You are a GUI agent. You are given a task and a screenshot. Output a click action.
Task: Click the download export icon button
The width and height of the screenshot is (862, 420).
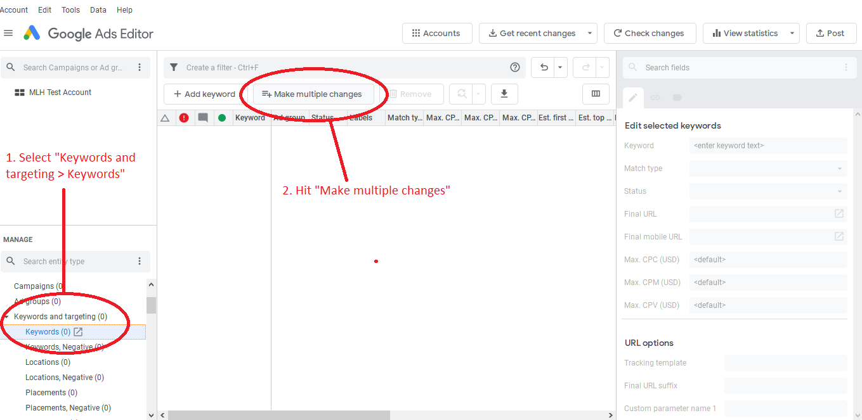[x=504, y=94]
